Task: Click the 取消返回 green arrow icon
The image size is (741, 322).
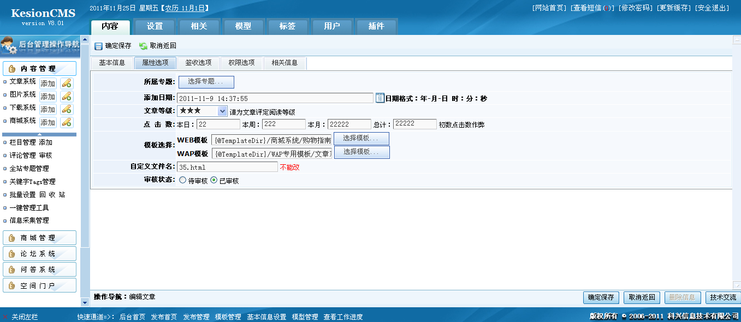Action: pos(143,46)
